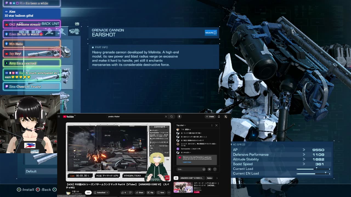
Task: Open the YouTube hamburger menu
Action: [59, 117]
